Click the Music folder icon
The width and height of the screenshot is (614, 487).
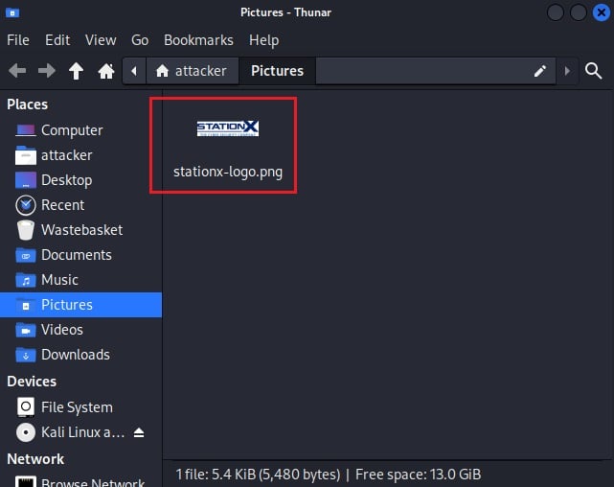(x=26, y=280)
